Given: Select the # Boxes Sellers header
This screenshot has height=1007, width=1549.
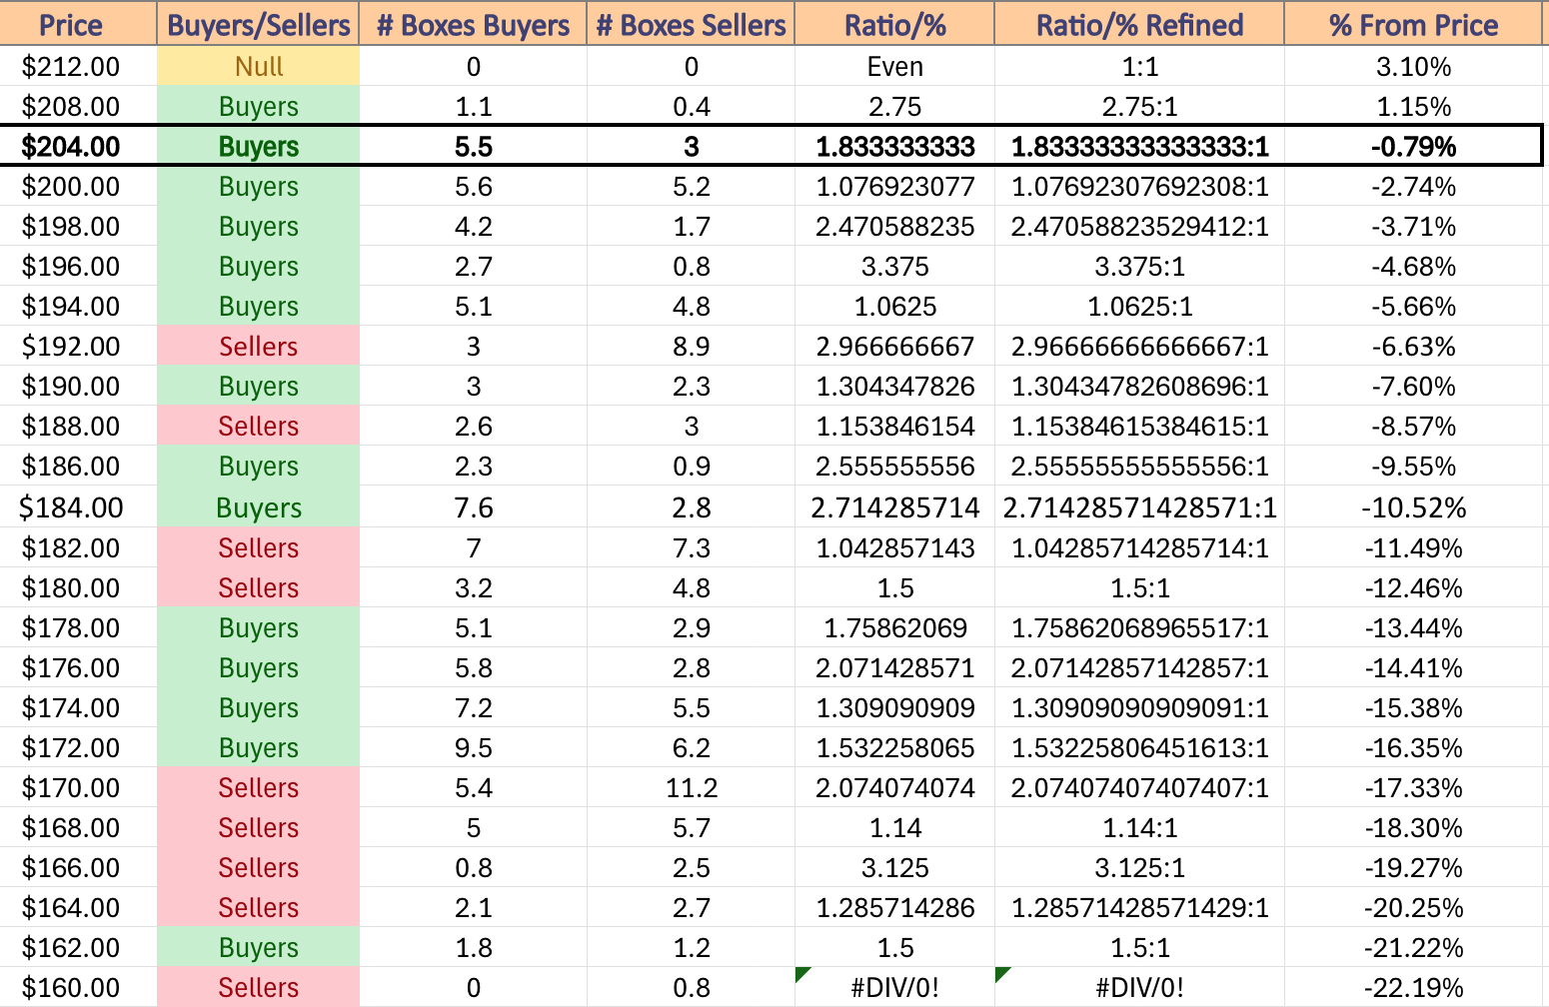Looking at the screenshot, I should click(691, 24).
